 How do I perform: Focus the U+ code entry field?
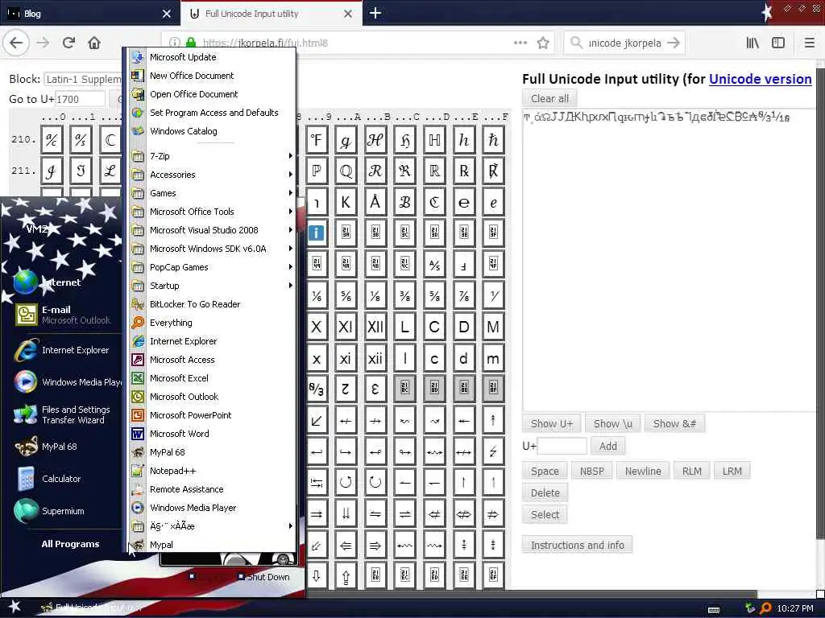[x=562, y=446]
